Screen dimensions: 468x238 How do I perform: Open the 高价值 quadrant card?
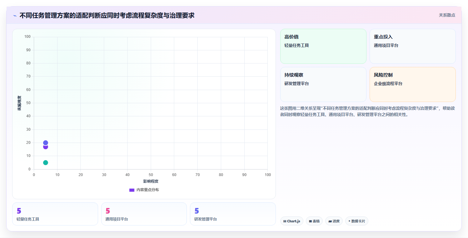pyautogui.click(x=323, y=46)
